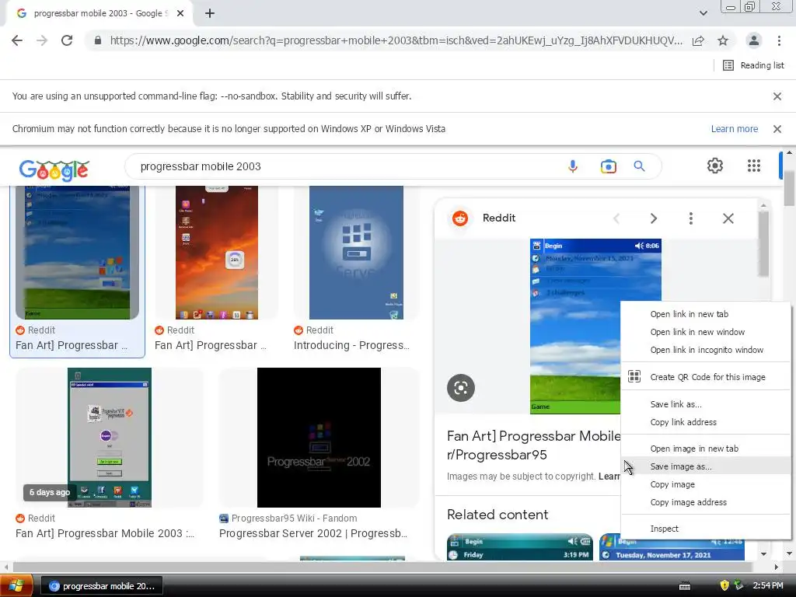Open preview panel three-dot options

click(x=690, y=218)
